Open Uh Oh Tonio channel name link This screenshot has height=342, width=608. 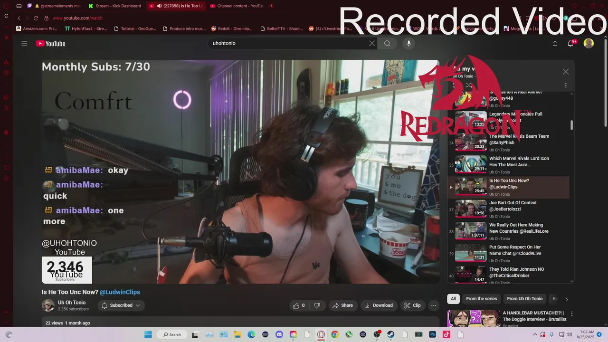[x=72, y=303]
